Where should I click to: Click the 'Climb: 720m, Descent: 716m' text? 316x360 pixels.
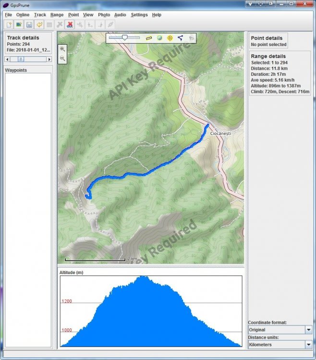[x=280, y=92]
